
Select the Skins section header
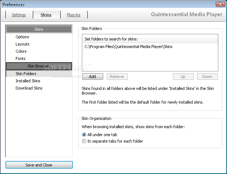click(x=39, y=29)
